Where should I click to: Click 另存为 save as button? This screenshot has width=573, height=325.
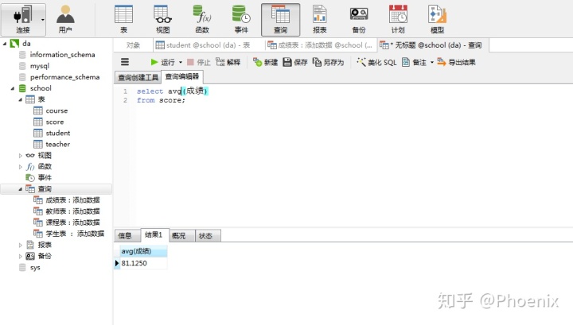(x=328, y=62)
